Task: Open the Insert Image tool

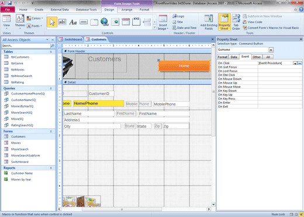Action: coord(163,22)
